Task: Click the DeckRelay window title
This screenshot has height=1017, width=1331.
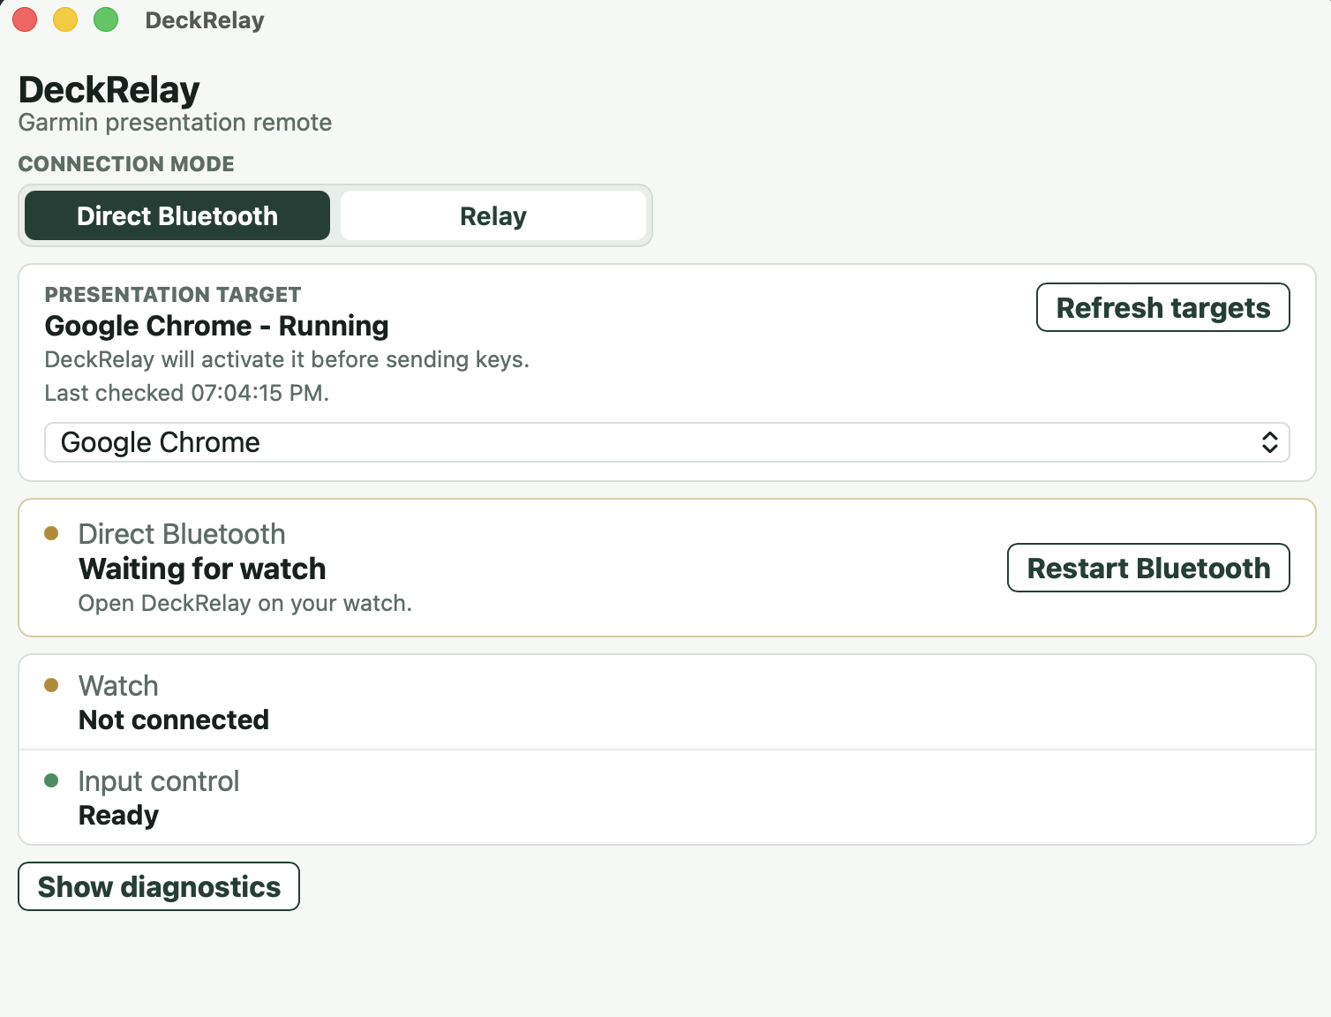Action: 205,20
